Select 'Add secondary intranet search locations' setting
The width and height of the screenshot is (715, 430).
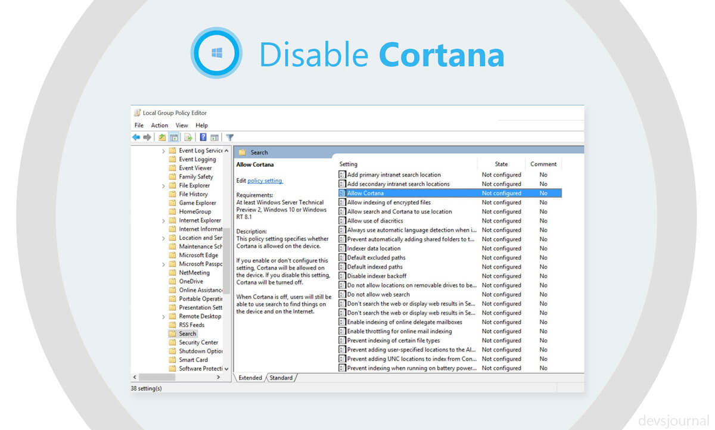click(x=398, y=184)
